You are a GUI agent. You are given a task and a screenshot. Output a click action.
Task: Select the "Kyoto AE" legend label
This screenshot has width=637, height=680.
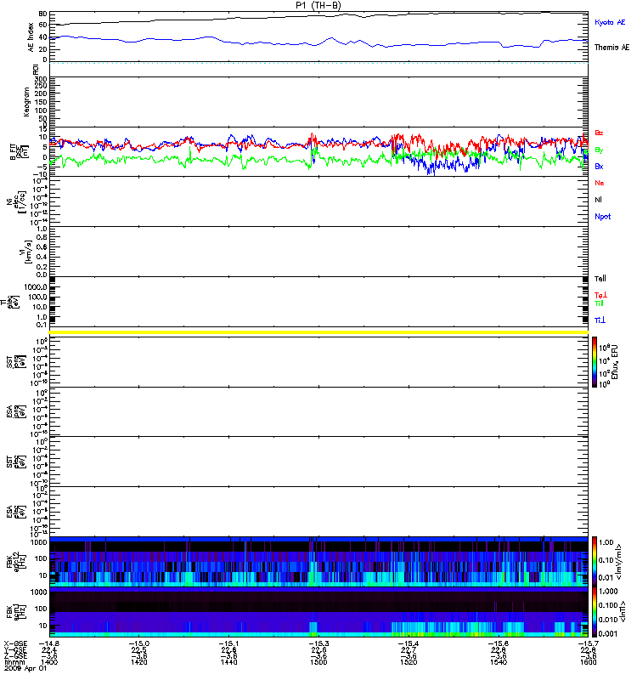click(610, 22)
